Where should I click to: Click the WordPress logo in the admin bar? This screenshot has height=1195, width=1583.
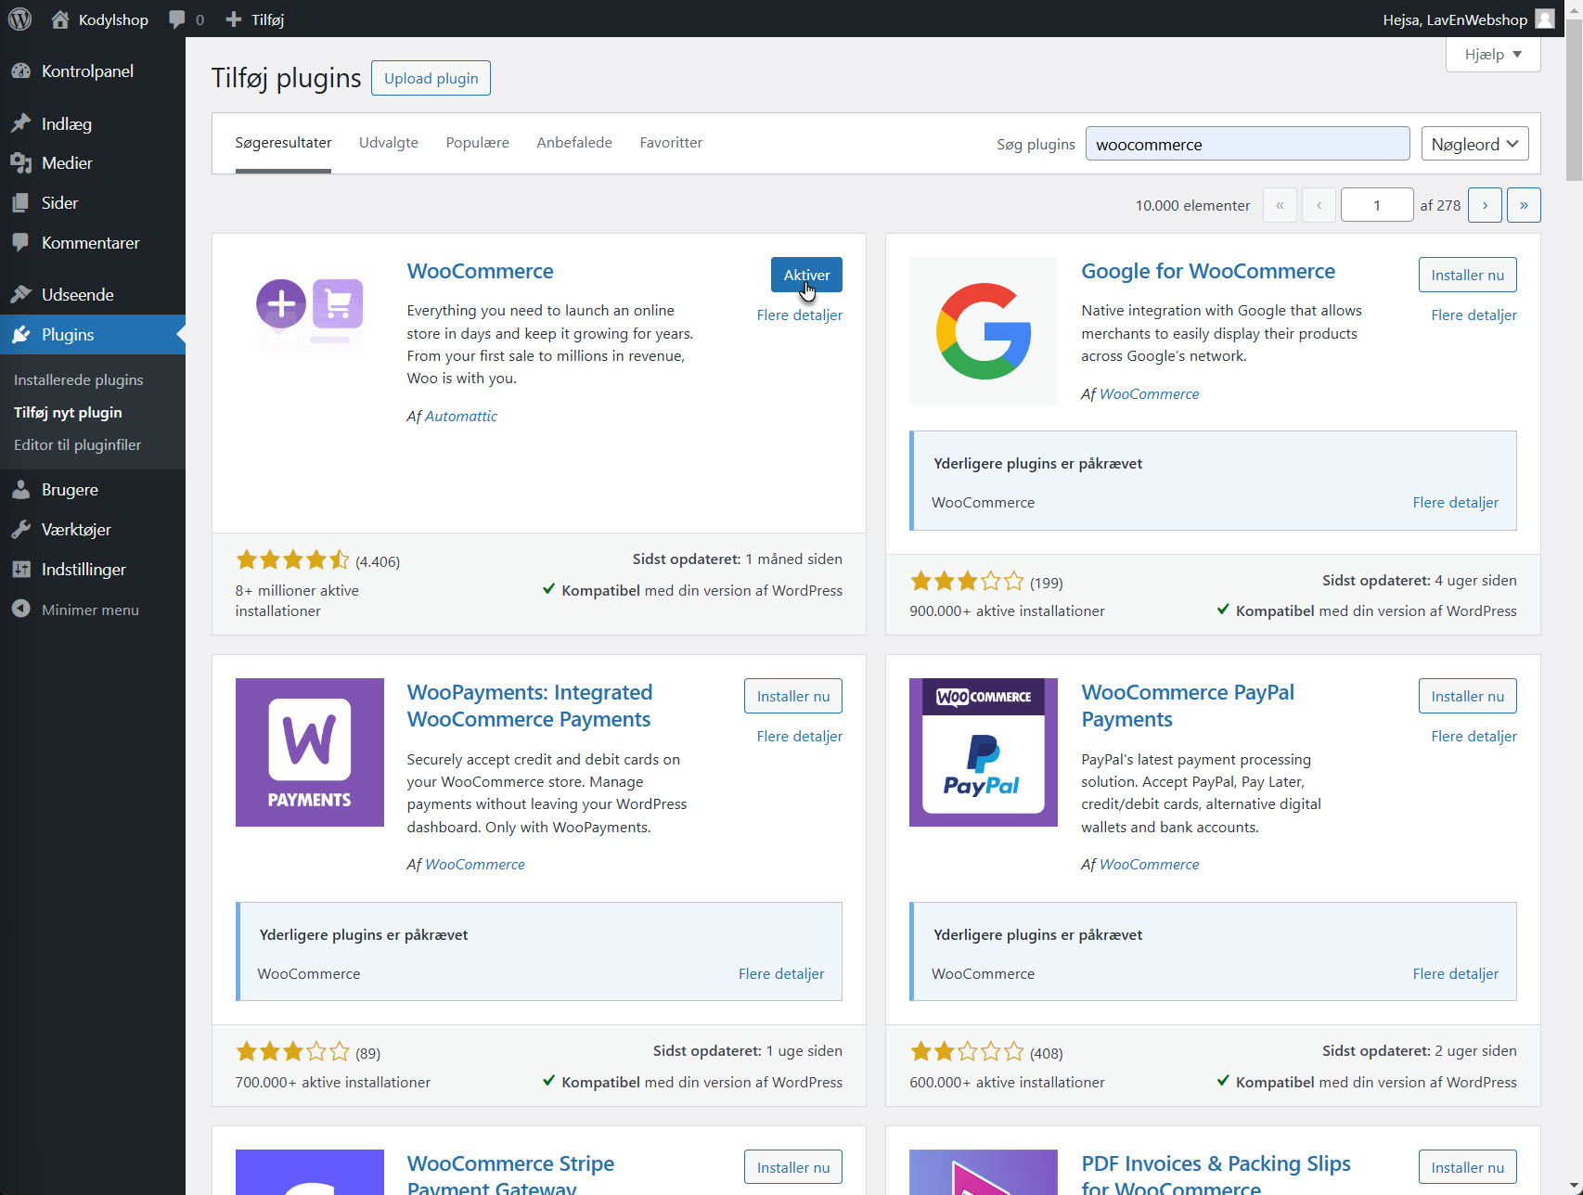(x=19, y=19)
